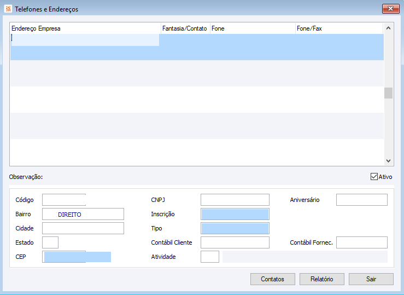Exit using the Sair button

[x=371, y=279]
